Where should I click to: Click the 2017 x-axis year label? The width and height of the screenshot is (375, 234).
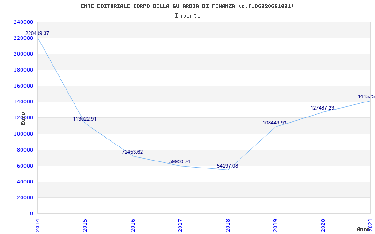pyautogui.click(x=180, y=225)
